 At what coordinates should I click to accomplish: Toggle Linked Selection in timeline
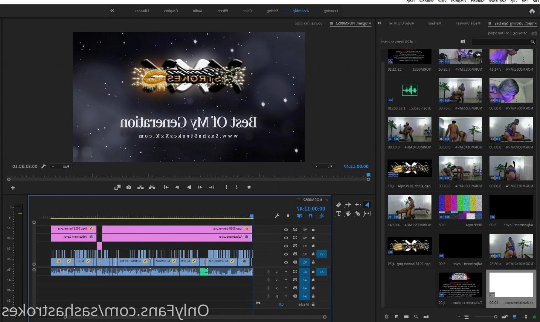299,216
